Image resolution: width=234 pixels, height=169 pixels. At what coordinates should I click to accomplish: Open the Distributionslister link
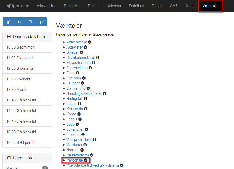[x=81, y=58]
